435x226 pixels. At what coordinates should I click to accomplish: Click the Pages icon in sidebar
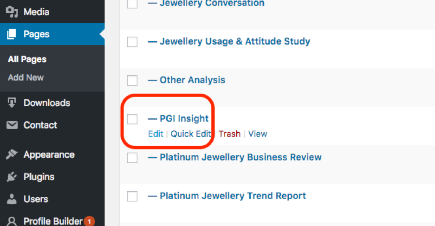12,34
